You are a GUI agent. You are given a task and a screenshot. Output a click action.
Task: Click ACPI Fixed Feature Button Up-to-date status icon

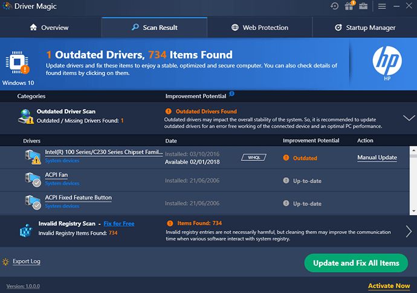pyautogui.click(x=286, y=203)
